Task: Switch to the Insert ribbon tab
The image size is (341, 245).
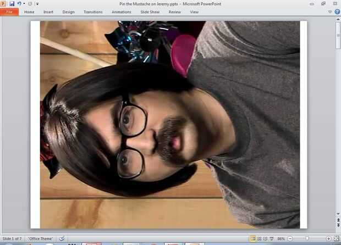Action: coord(48,12)
